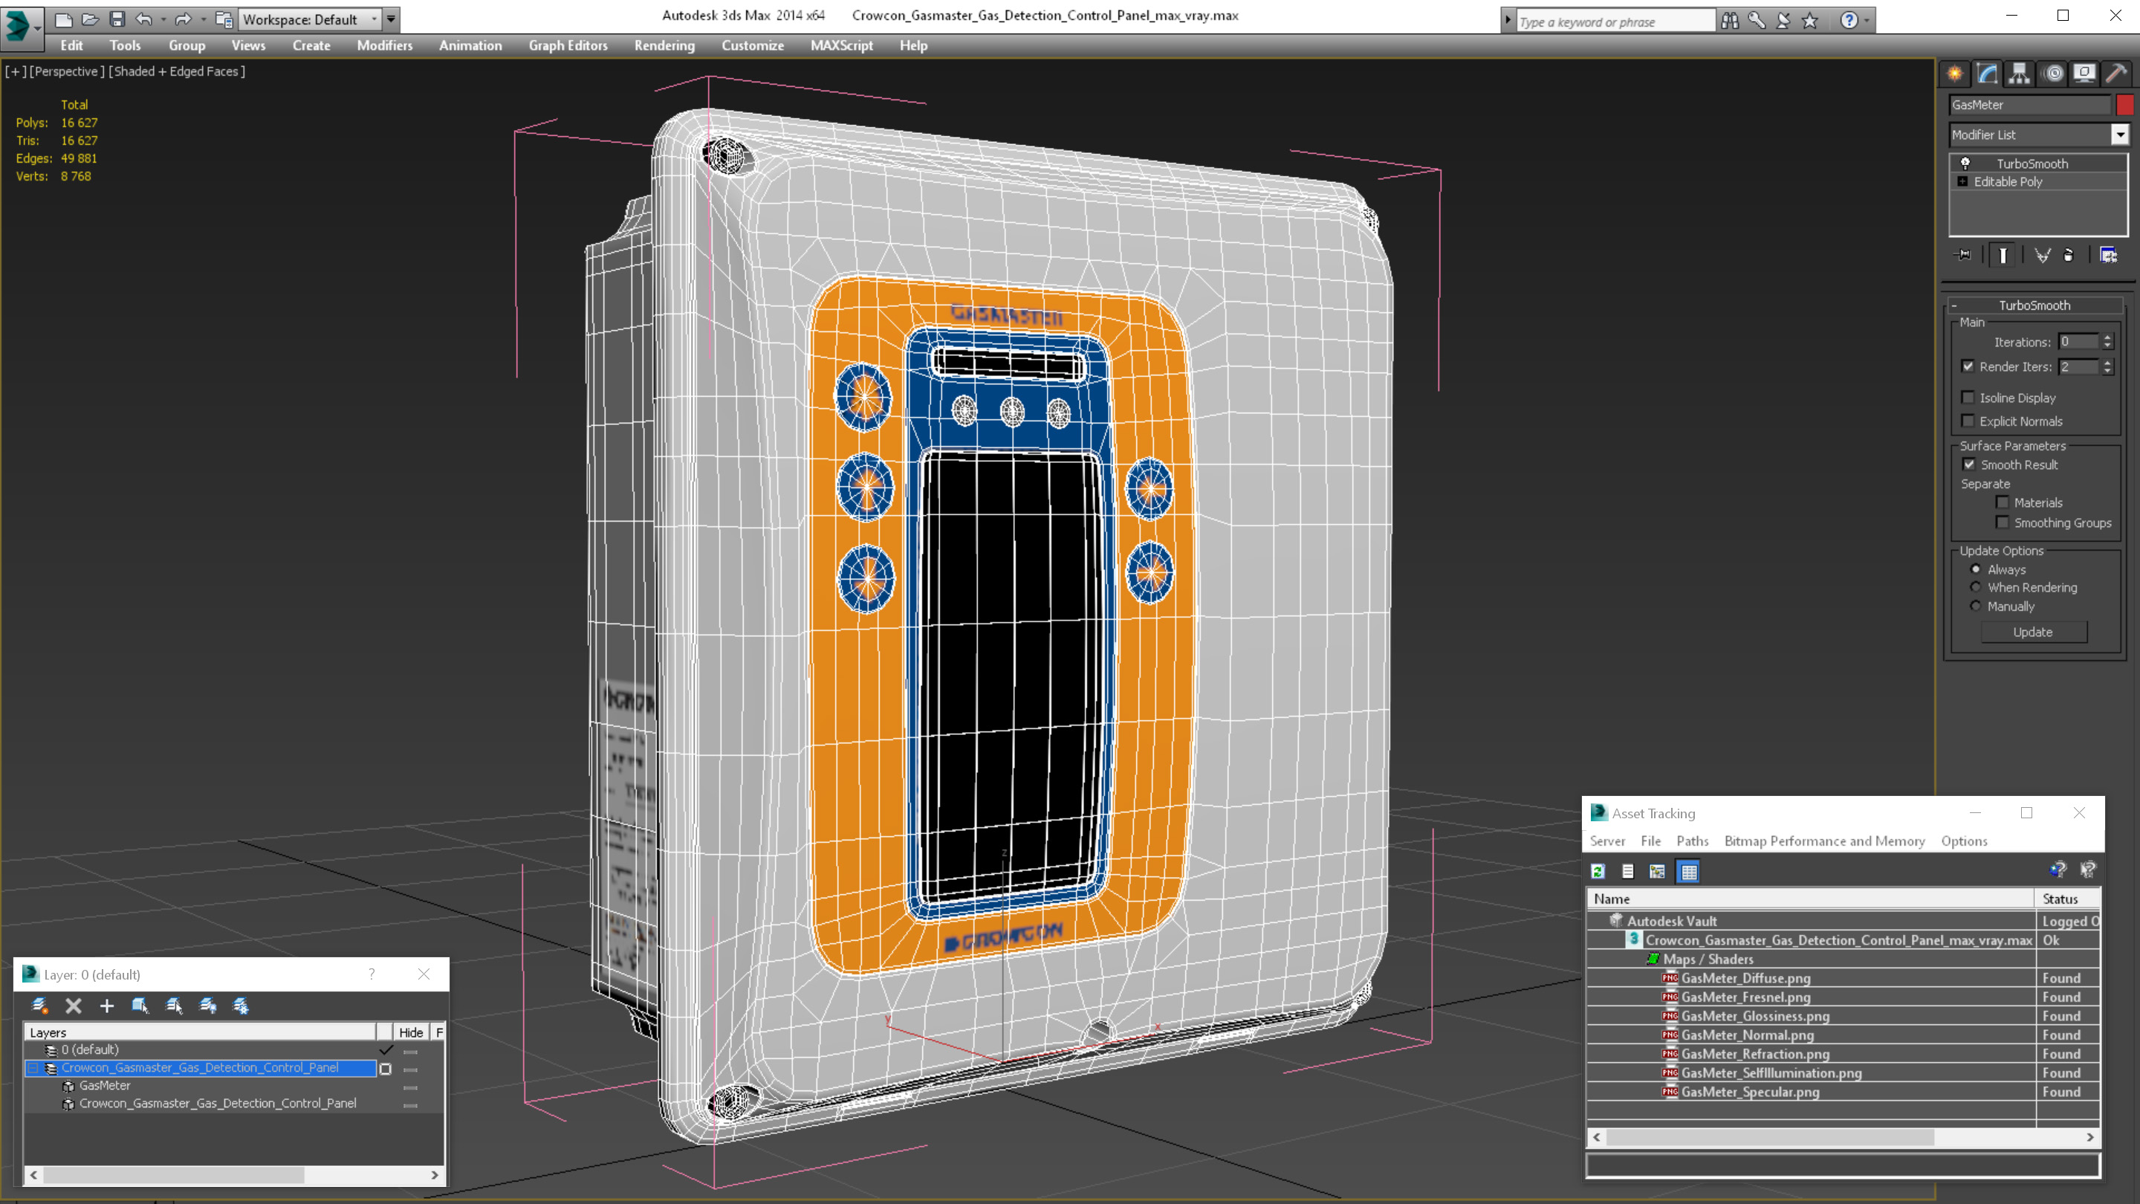
Task: Click the Save File icon in quick access toolbar
Action: coord(117,19)
